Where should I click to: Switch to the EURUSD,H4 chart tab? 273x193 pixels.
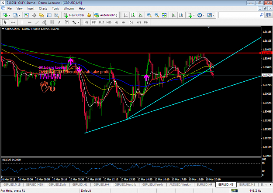pos(204,184)
